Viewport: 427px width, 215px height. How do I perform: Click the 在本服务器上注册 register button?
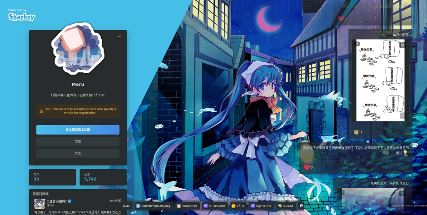78,130
